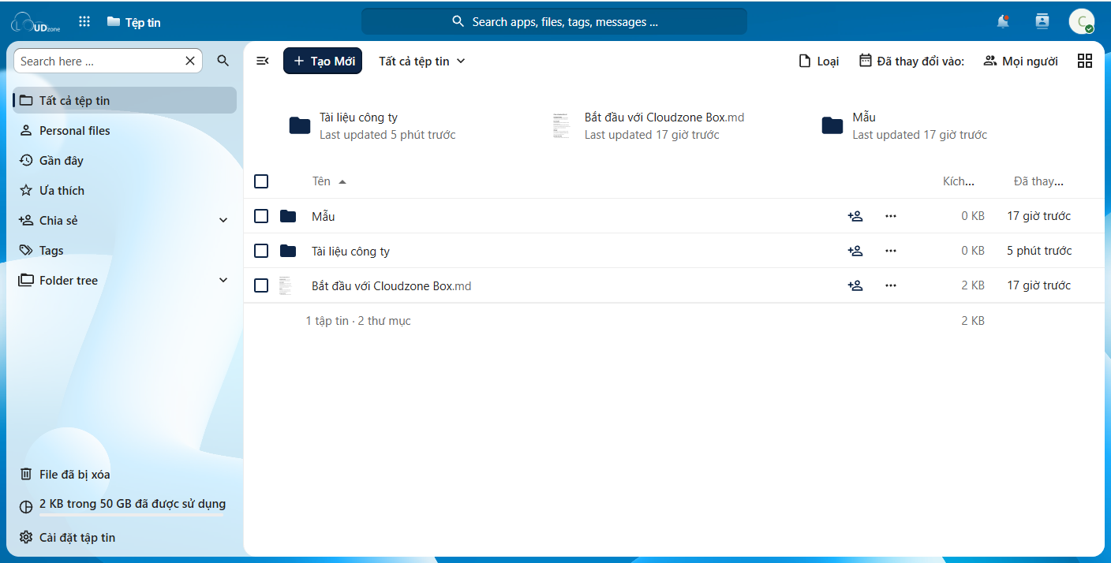
Task: Click the Tệp tin app title in header
Action: [133, 22]
